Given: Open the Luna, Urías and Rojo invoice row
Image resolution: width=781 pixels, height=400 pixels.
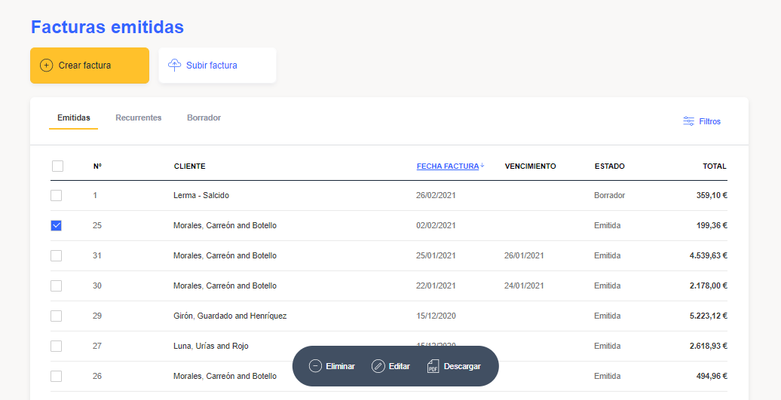Looking at the screenshot, I should point(210,346).
